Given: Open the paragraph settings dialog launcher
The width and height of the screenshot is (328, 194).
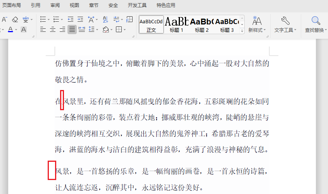Looking at the screenshot, I should coord(133,36).
